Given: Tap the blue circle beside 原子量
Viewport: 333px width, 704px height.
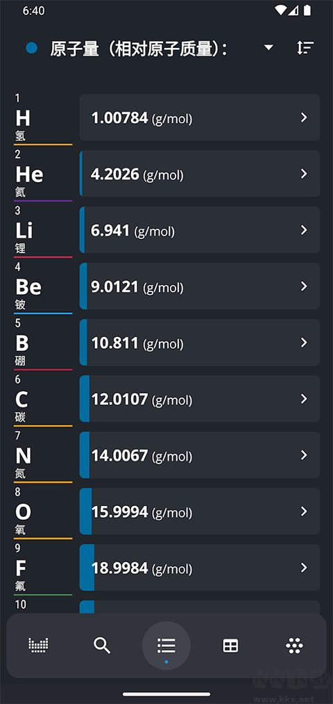Looking at the screenshot, I should (x=31, y=48).
